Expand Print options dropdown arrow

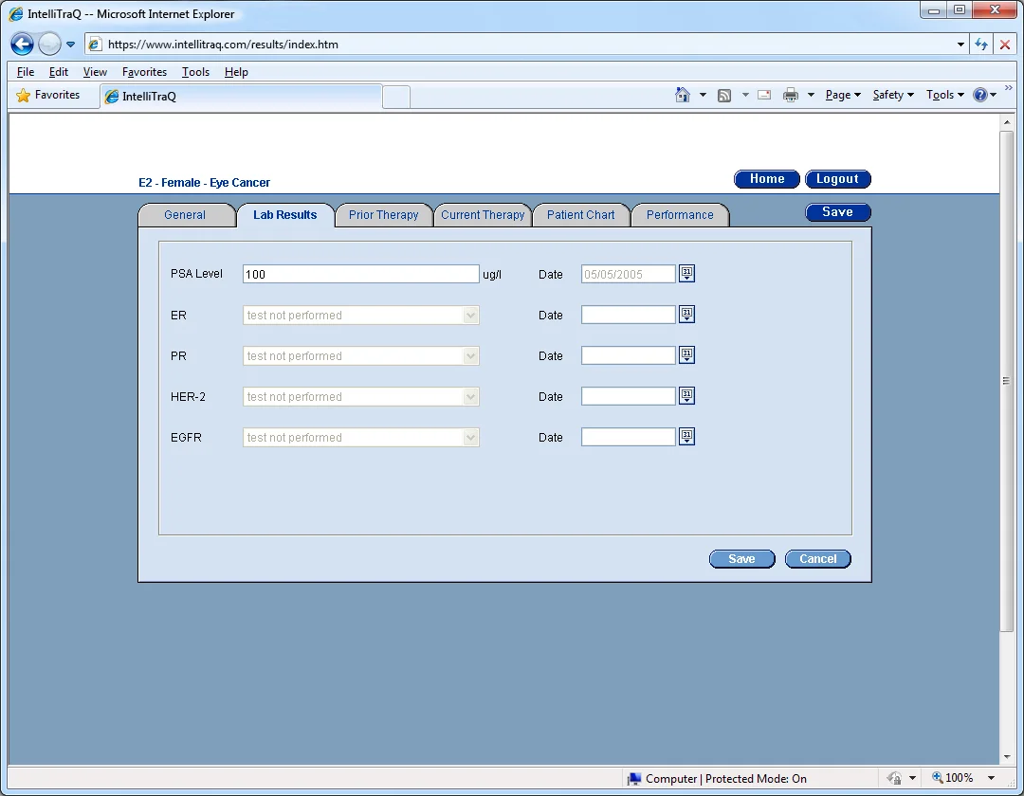click(811, 96)
